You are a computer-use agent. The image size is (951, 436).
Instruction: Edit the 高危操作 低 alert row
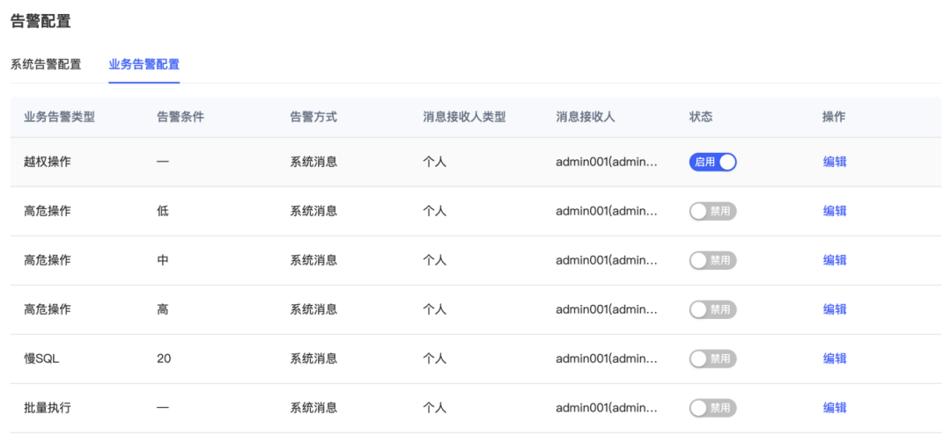click(x=835, y=211)
